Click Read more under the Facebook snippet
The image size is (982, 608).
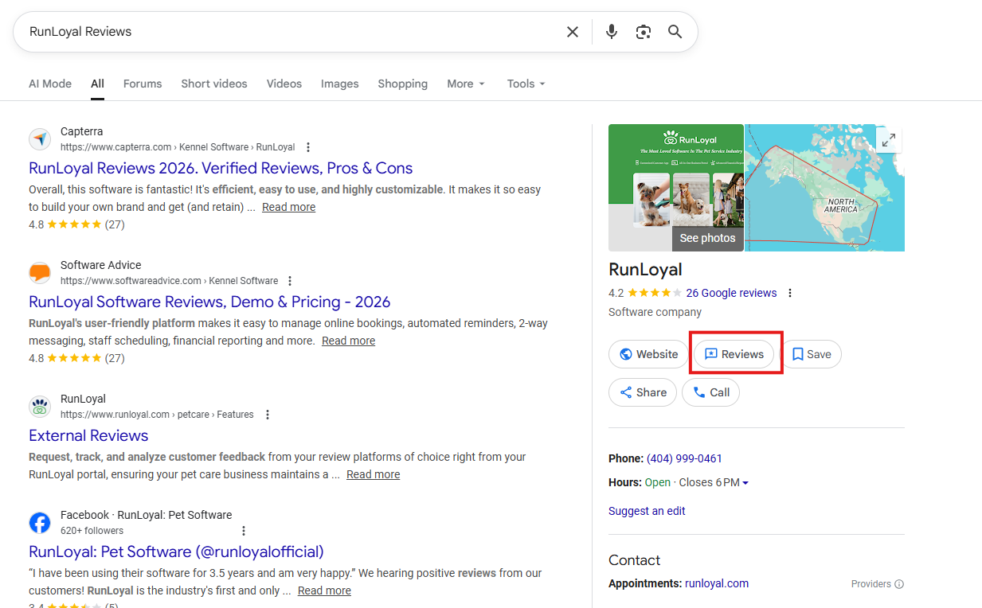click(324, 590)
